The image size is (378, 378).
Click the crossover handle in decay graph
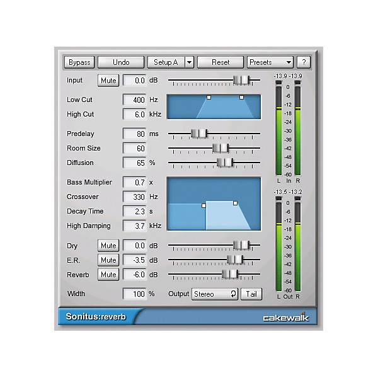(204, 205)
